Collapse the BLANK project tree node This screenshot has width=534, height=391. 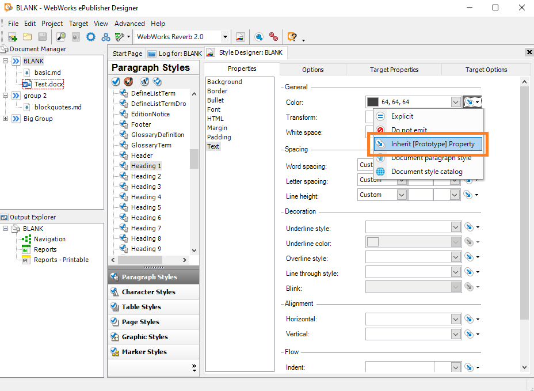[5, 61]
